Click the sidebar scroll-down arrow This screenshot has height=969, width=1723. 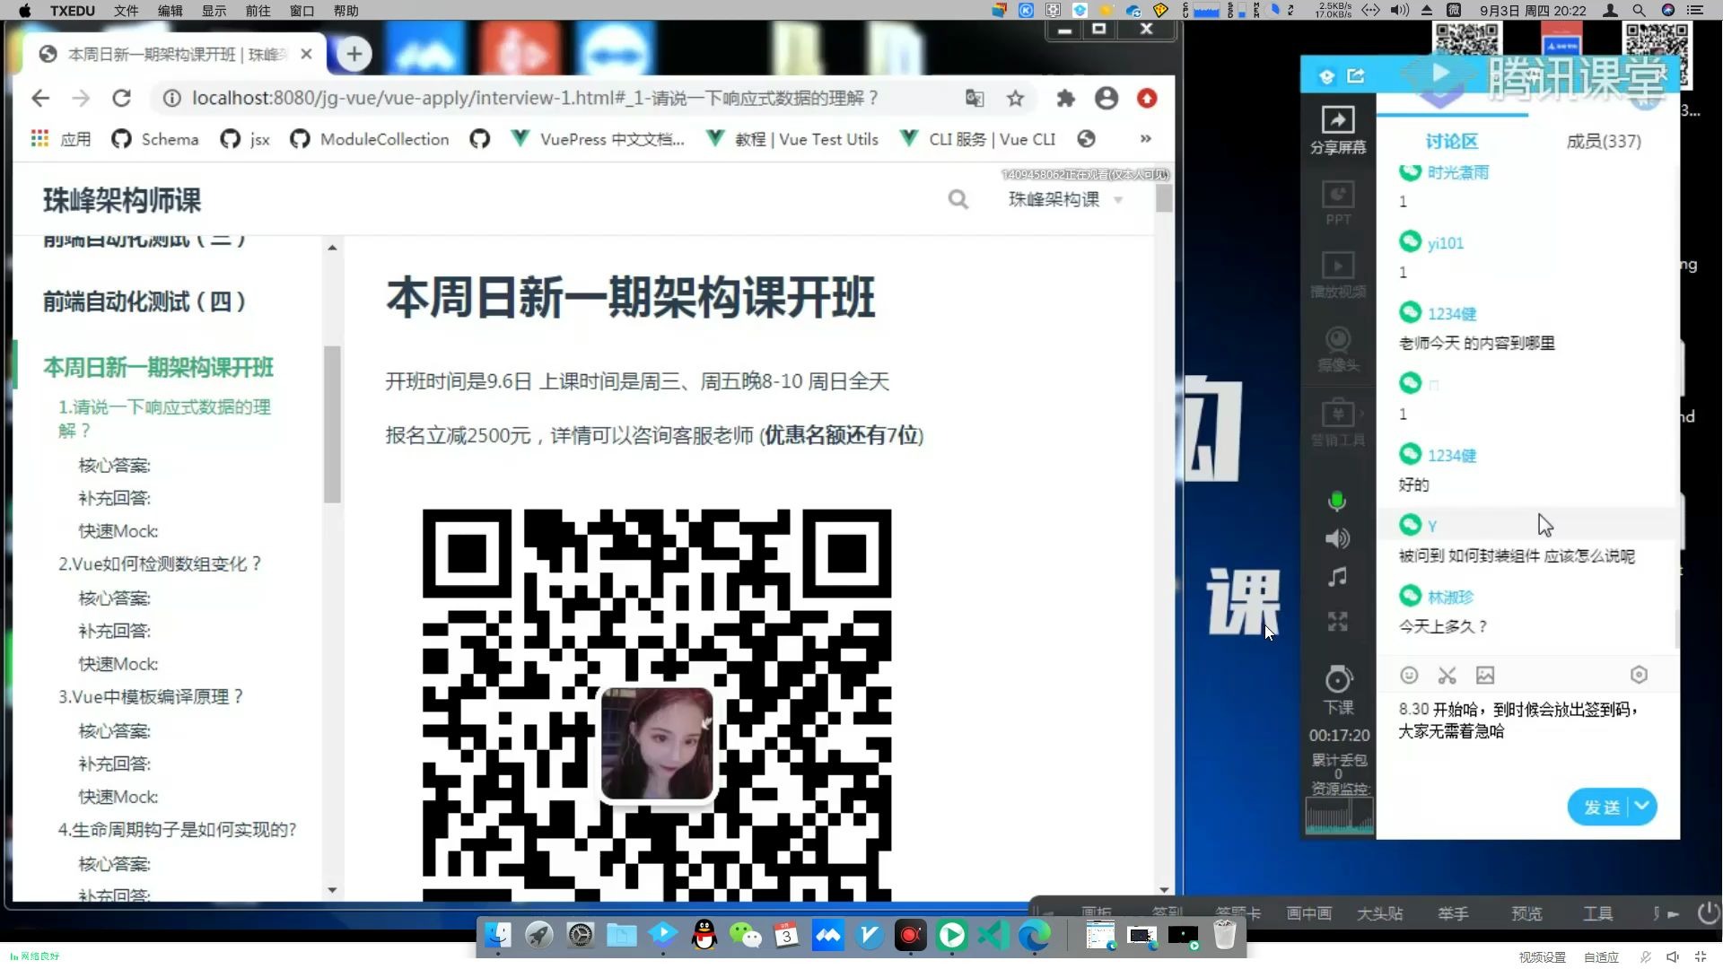click(332, 890)
